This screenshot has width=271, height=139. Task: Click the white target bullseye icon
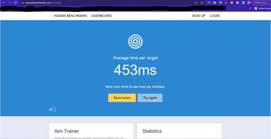135,41
